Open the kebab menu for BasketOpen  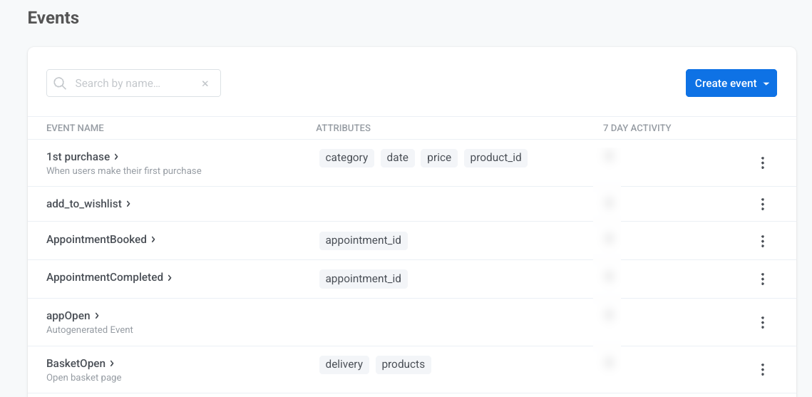(762, 369)
